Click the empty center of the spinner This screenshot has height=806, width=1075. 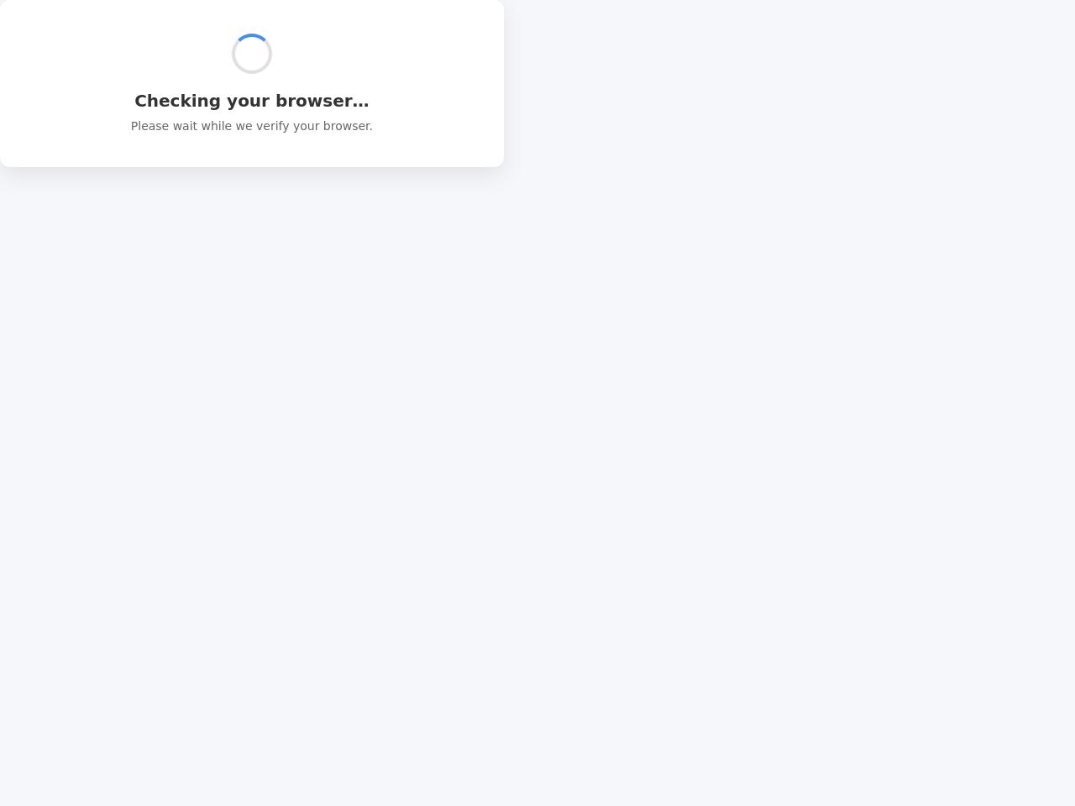coord(252,54)
